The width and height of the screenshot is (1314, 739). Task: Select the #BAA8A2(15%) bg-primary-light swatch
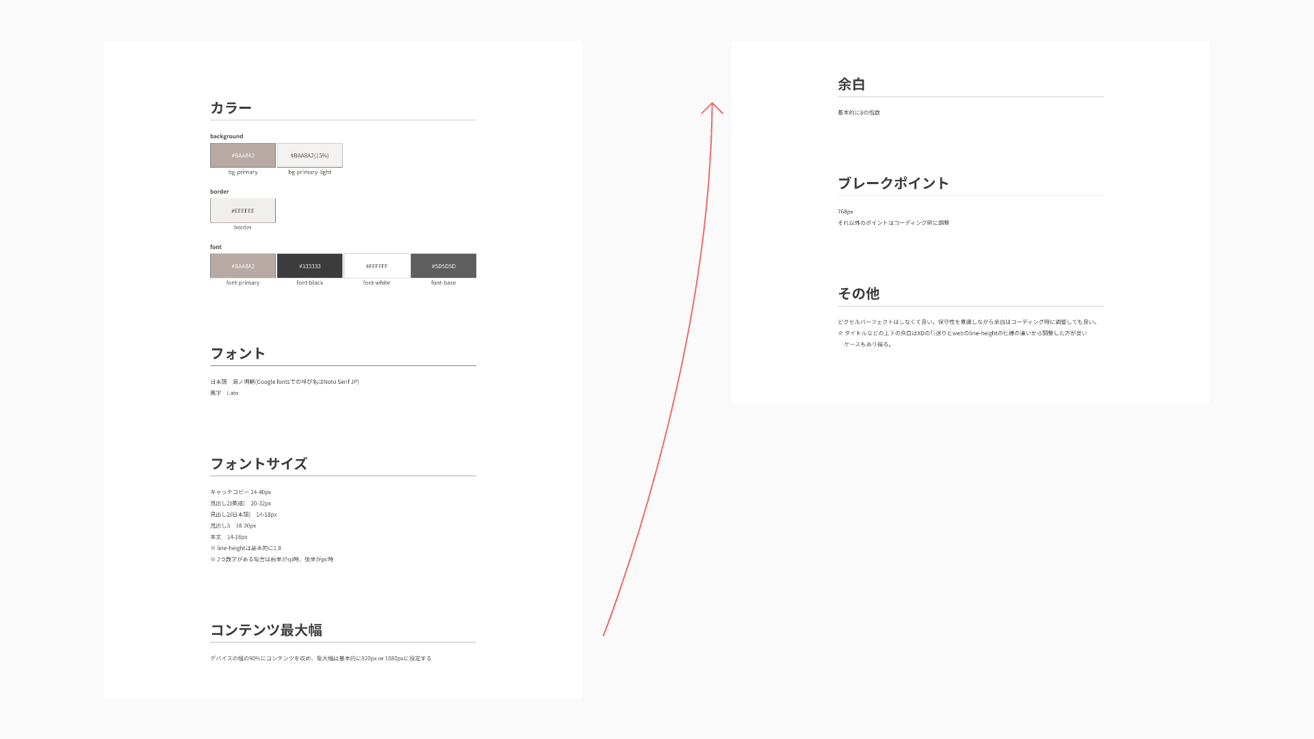[x=310, y=155]
